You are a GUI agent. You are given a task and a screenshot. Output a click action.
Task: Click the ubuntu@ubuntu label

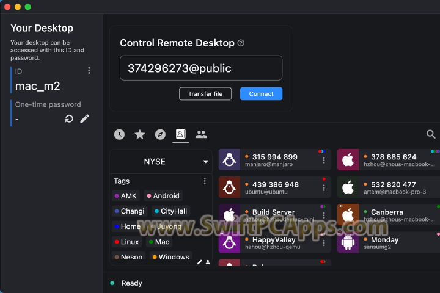click(x=266, y=192)
